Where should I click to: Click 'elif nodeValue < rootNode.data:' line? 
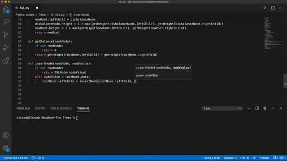point(62,77)
